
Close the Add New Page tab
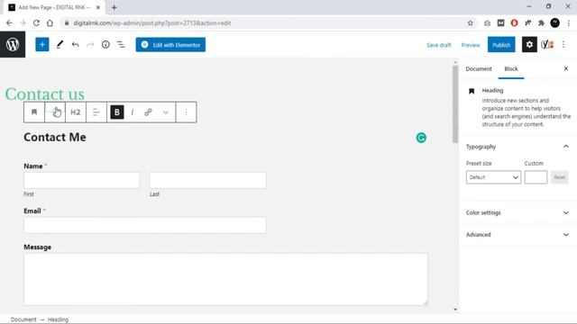point(98,7)
